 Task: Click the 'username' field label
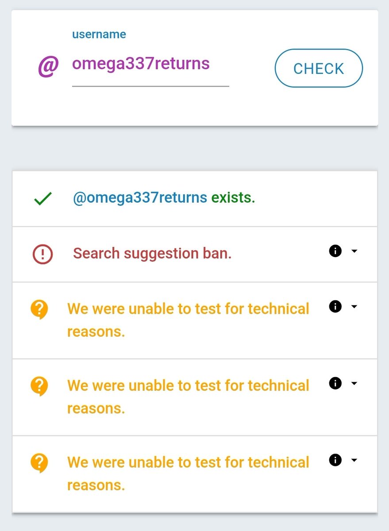point(99,35)
